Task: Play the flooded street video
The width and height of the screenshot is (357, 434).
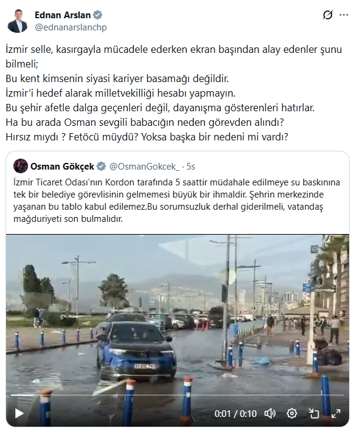Action: tap(19, 413)
